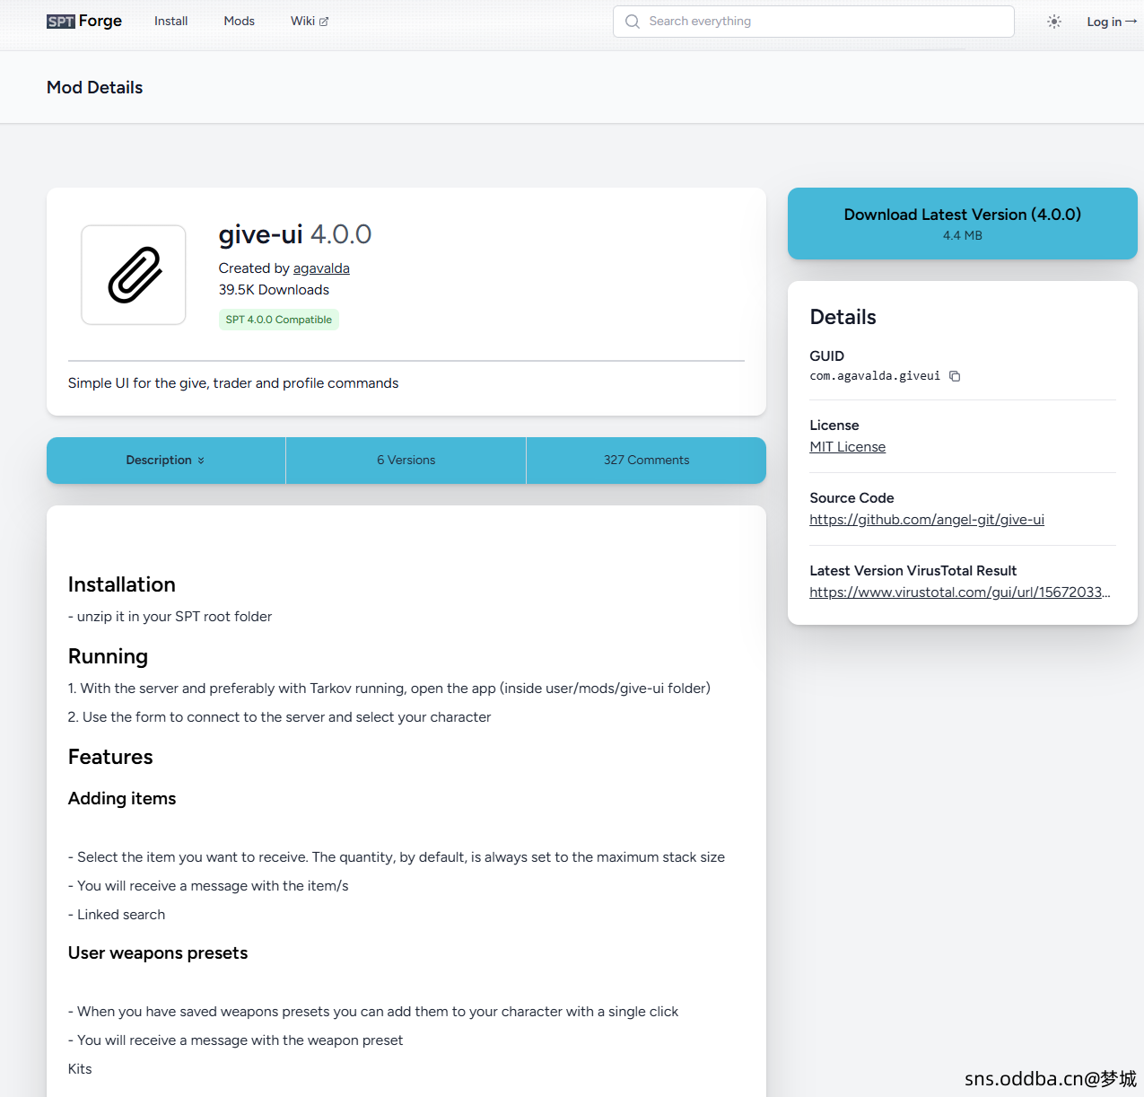This screenshot has height=1097, width=1144.
Task: Toggle the light/dark theme sun icon
Action: [x=1053, y=22]
